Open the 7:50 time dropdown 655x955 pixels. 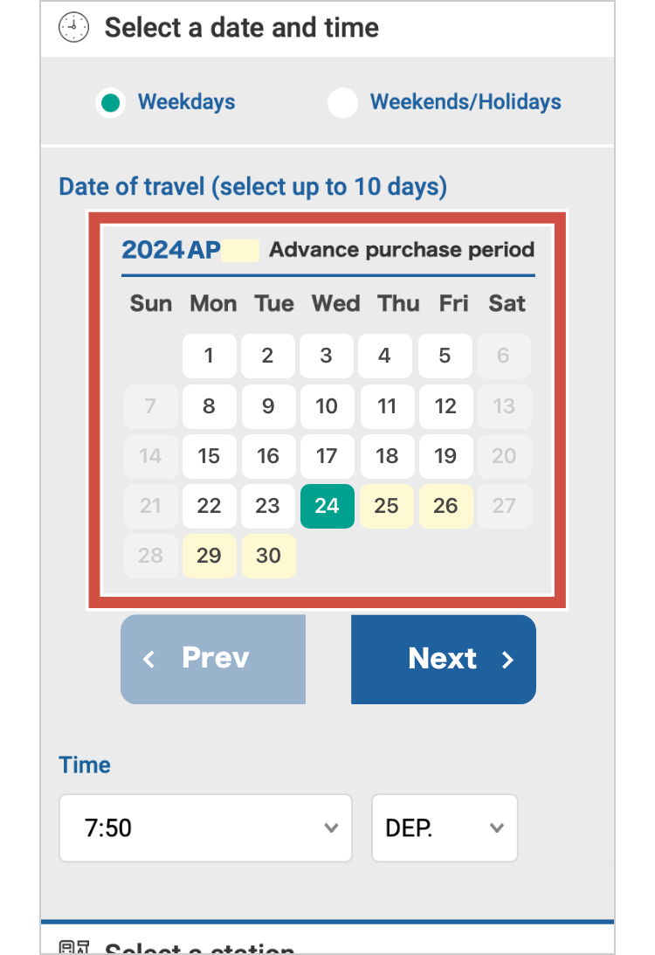click(205, 827)
